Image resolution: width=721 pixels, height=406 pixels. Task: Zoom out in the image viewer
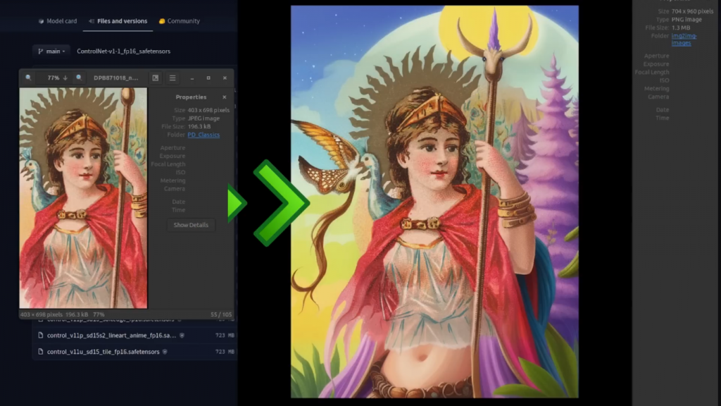coord(28,78)
